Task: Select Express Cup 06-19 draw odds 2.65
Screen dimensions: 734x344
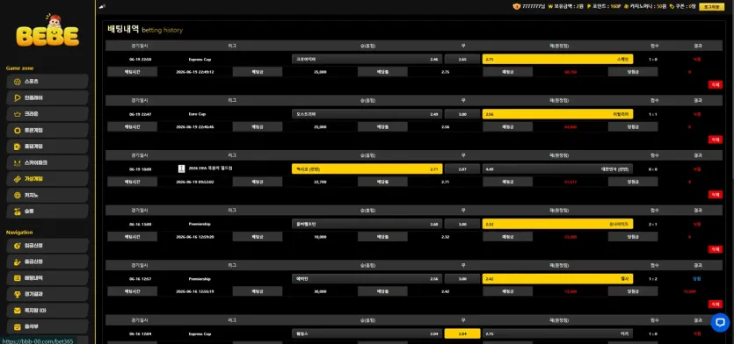Action: (462, 60)
